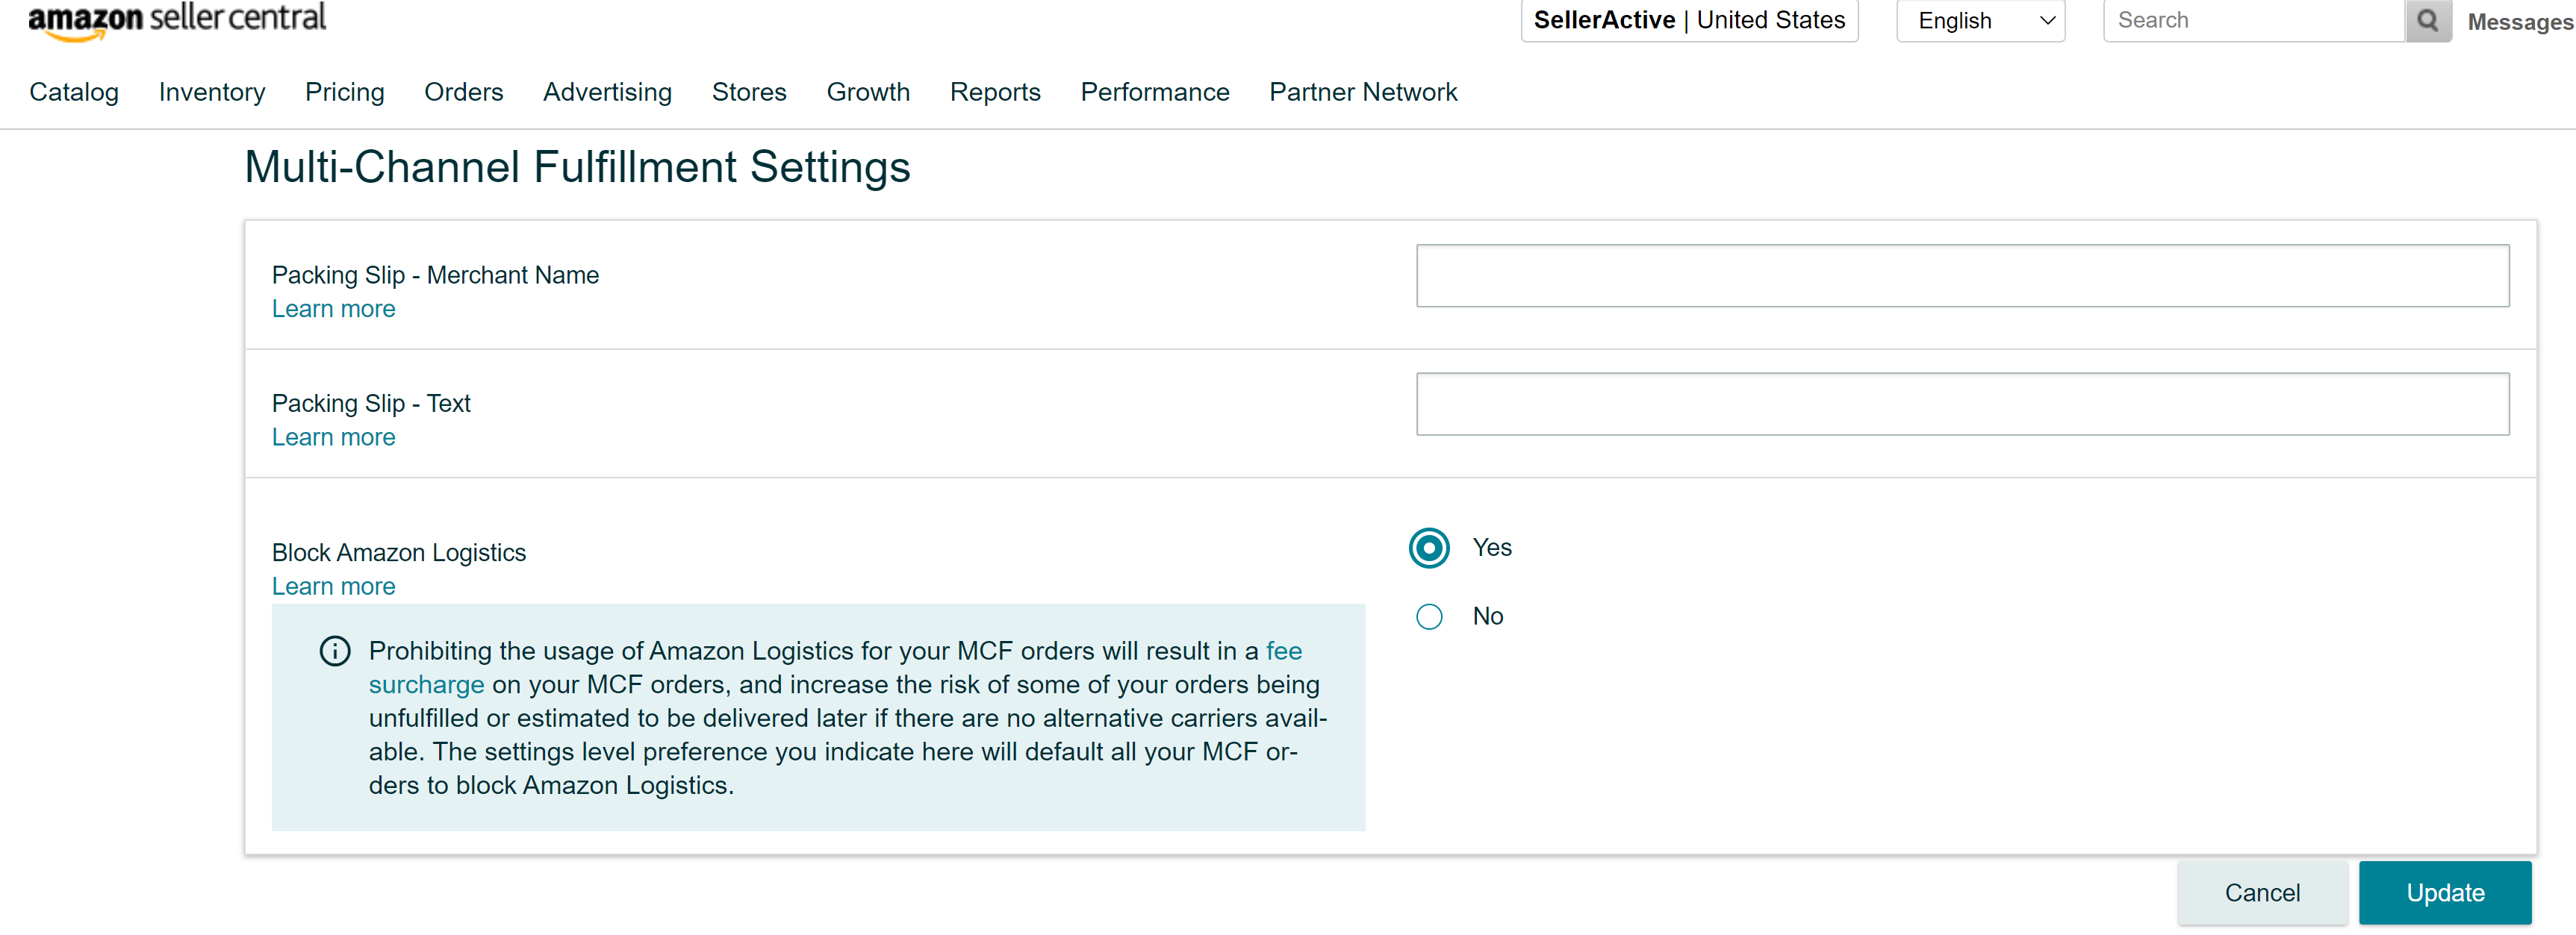
Task: Select Yes for Block Amazon Logistics
Action: (1429, 548)
